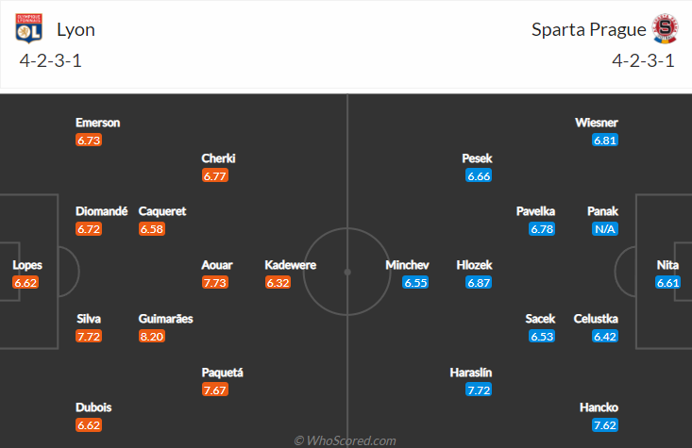Select Guimarães's 8.20 rating badge

pos(152,337)
